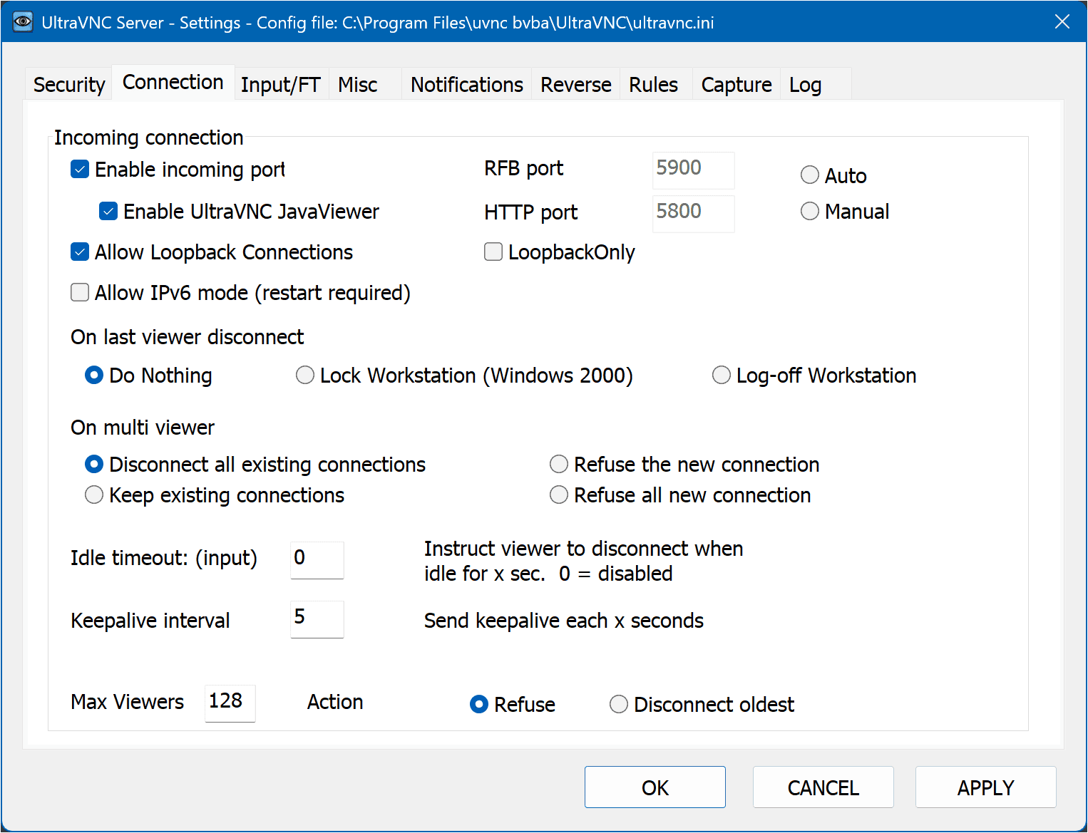The image size is (1088, 833).
Task: Focus the Max Viewers input box
Action: (230, 703)
